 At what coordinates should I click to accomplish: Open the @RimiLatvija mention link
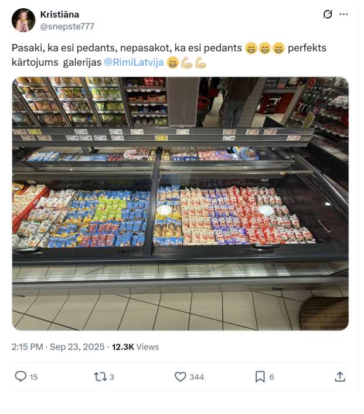[134, 63]
